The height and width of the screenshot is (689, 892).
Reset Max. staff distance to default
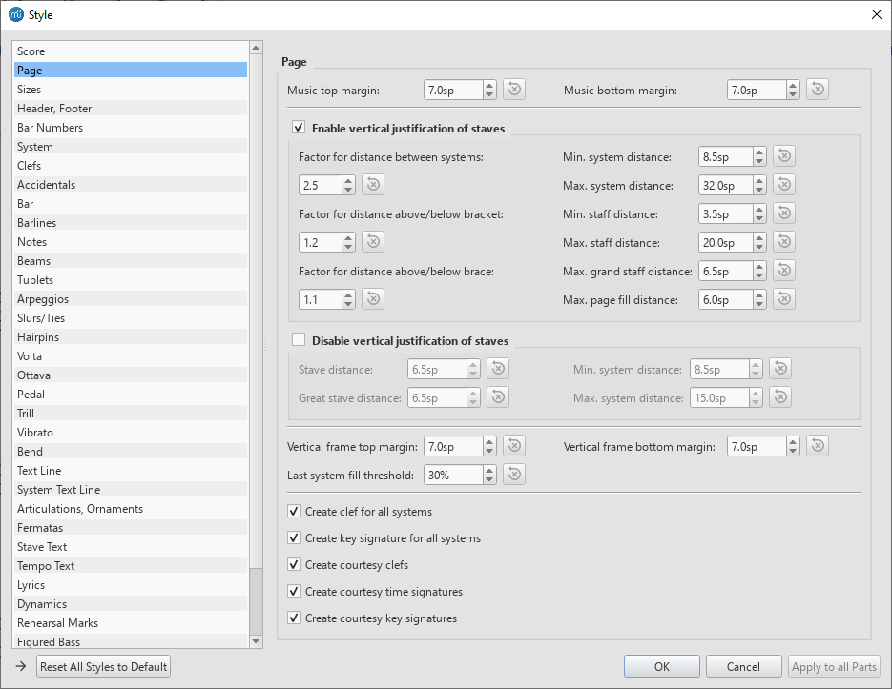coord(783,241)
